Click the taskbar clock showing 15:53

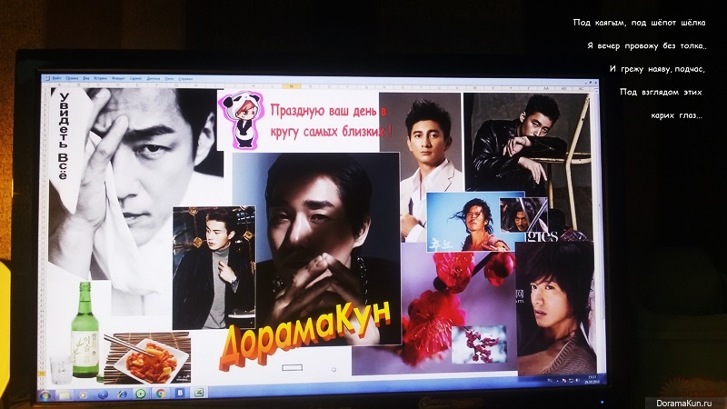(x=592, y=379)
